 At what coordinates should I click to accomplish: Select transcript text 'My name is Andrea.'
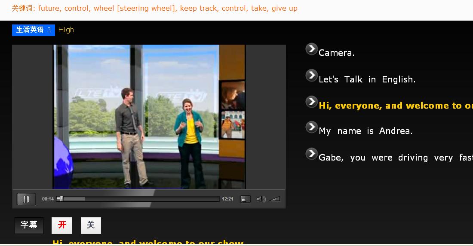[365, 131]
